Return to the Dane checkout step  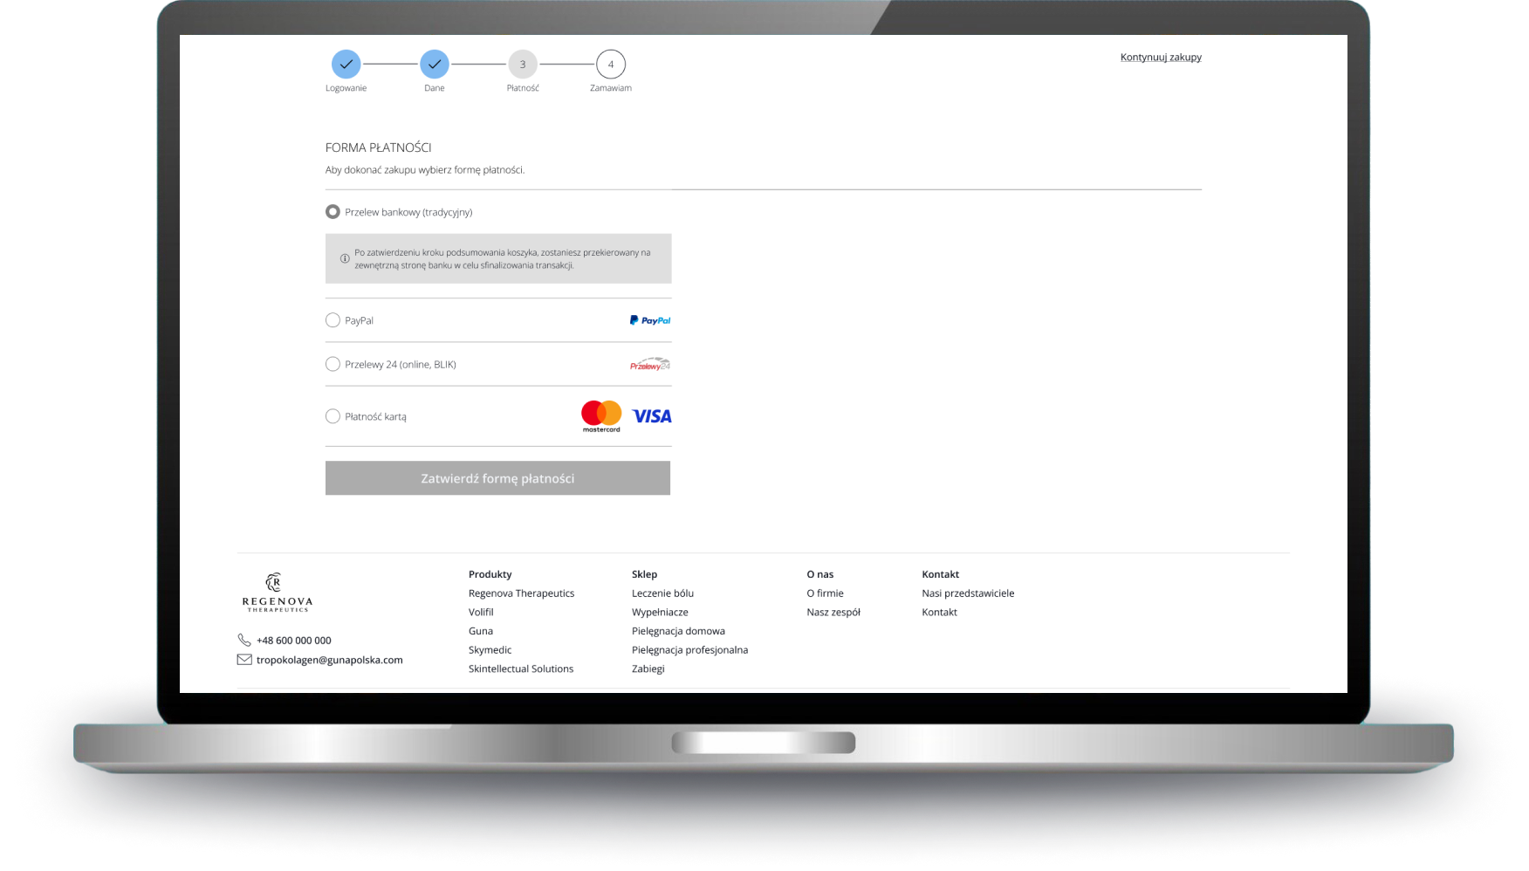tap(435, 65)
